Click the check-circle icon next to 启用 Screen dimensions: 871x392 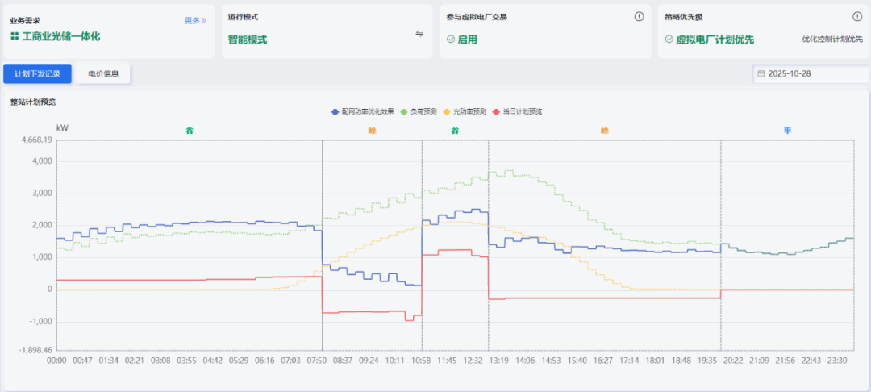[x=451, y=39]
